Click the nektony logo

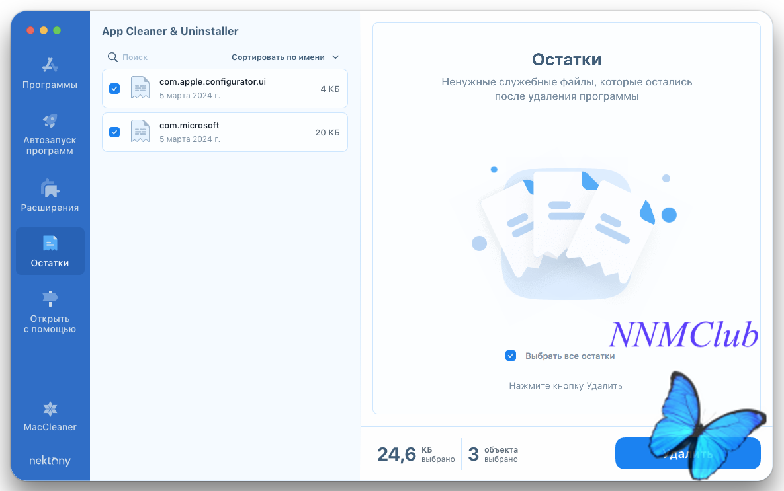pyautogui.click(x=50, y=461)
